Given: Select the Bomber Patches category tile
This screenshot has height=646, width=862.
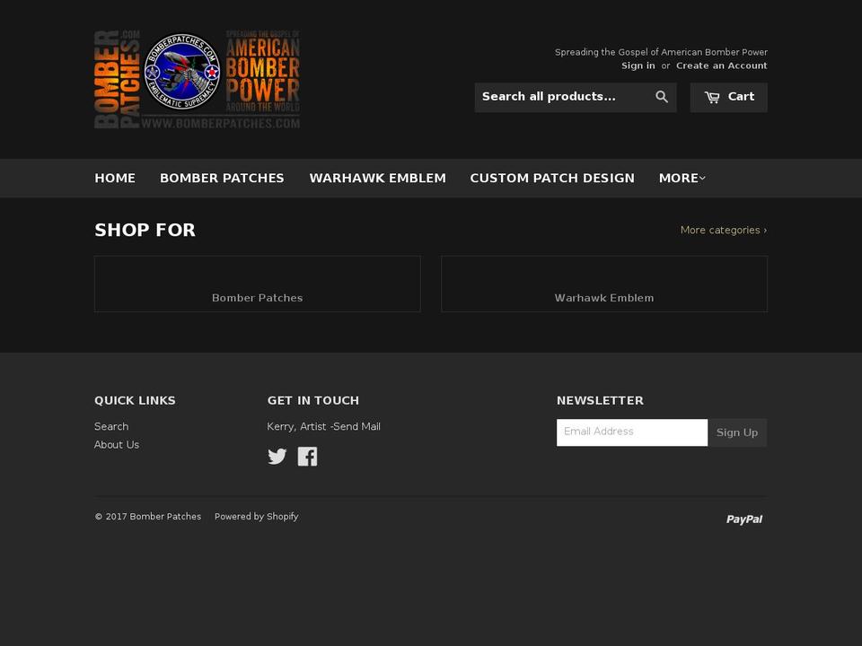Looking at the screenshot, I should [257, 283].
